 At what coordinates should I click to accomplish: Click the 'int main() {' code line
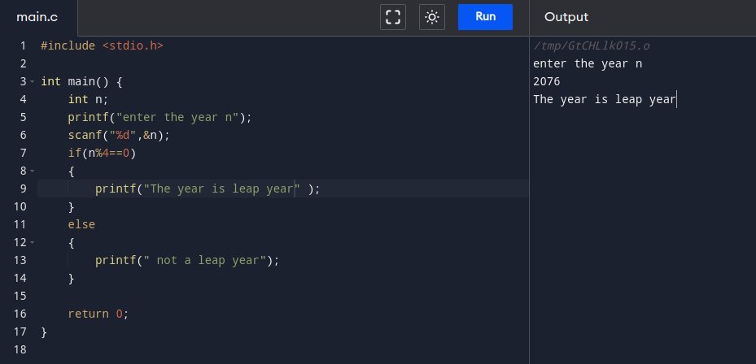(x=81, y=81)
